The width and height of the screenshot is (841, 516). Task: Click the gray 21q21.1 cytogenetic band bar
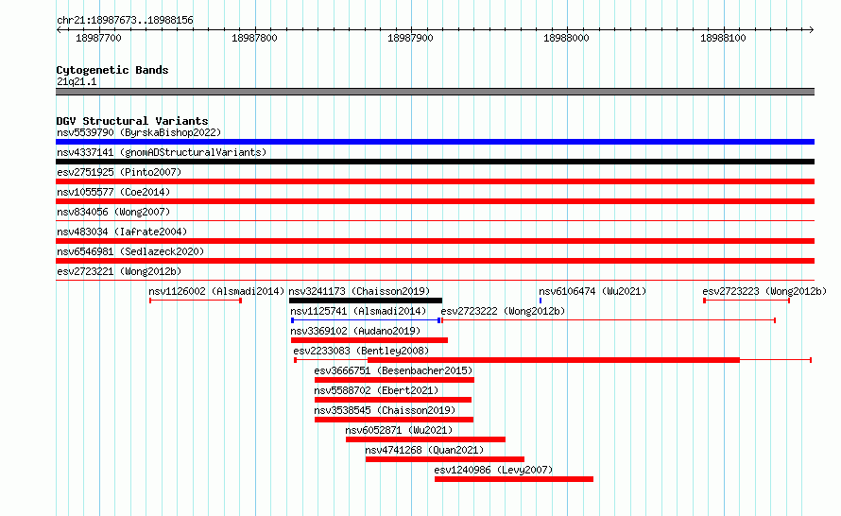pyautogui.click(x=435, y=92)
